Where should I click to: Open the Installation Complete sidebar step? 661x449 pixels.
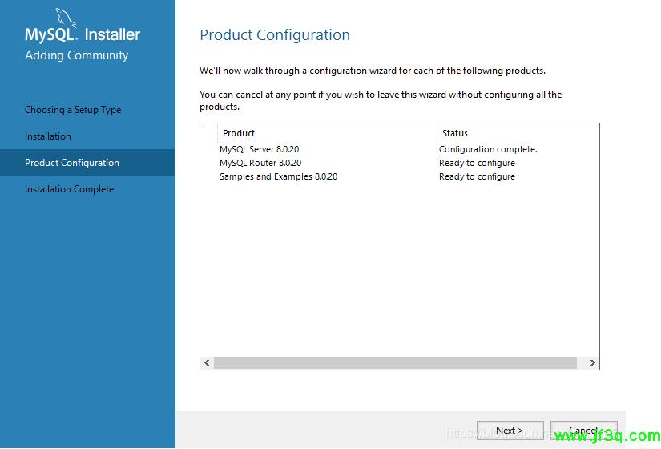(x=69, y=189)
